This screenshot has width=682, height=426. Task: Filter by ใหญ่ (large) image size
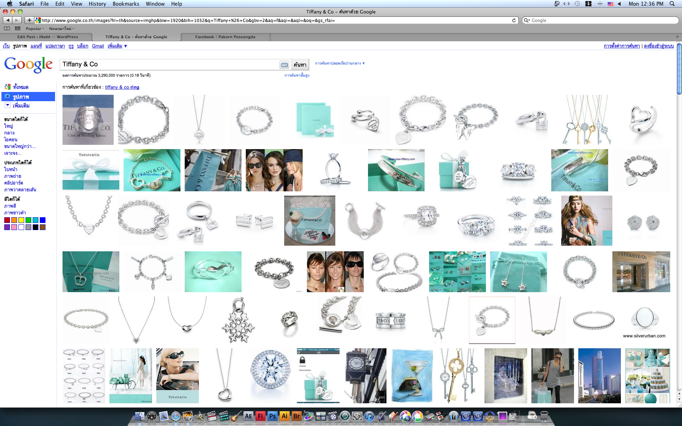coord(9,126)
